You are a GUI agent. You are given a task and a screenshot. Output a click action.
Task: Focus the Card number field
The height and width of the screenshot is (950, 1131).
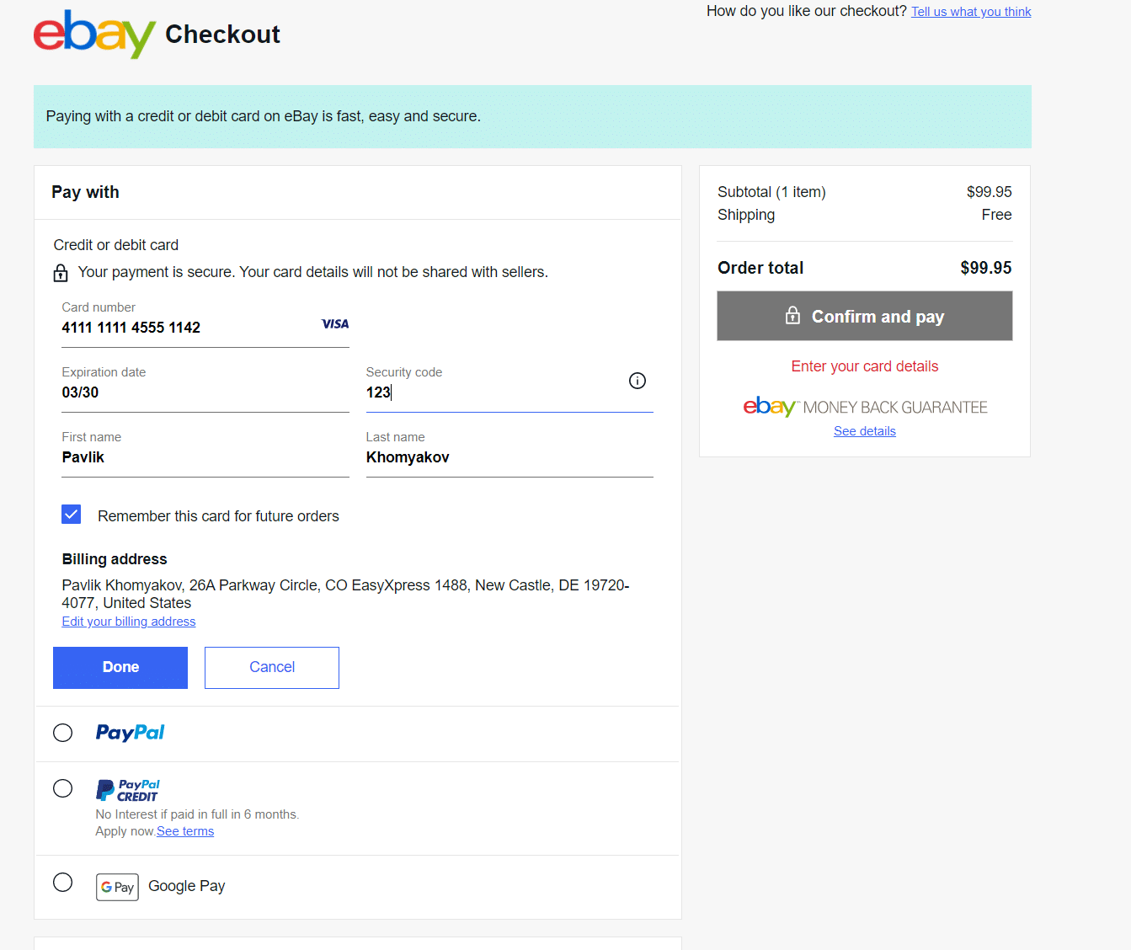click(x=205, y=323)
